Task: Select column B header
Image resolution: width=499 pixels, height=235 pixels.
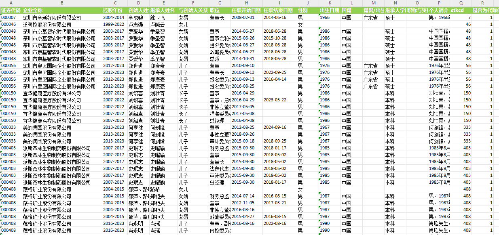Action: [x=62, y=3]
